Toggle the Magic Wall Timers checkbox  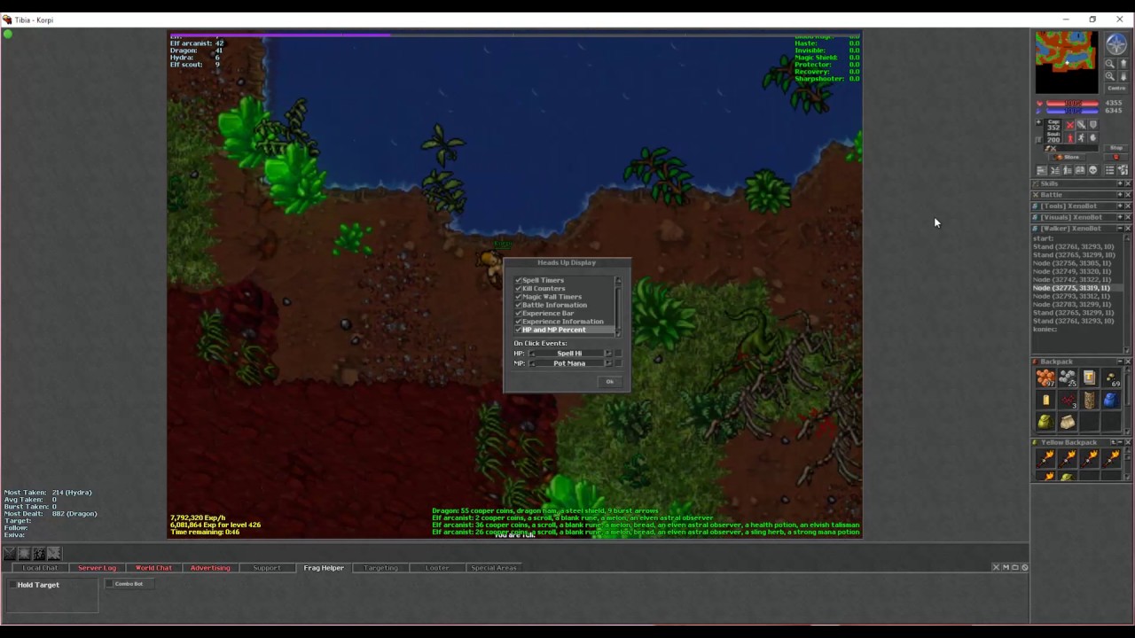point(519,297)
